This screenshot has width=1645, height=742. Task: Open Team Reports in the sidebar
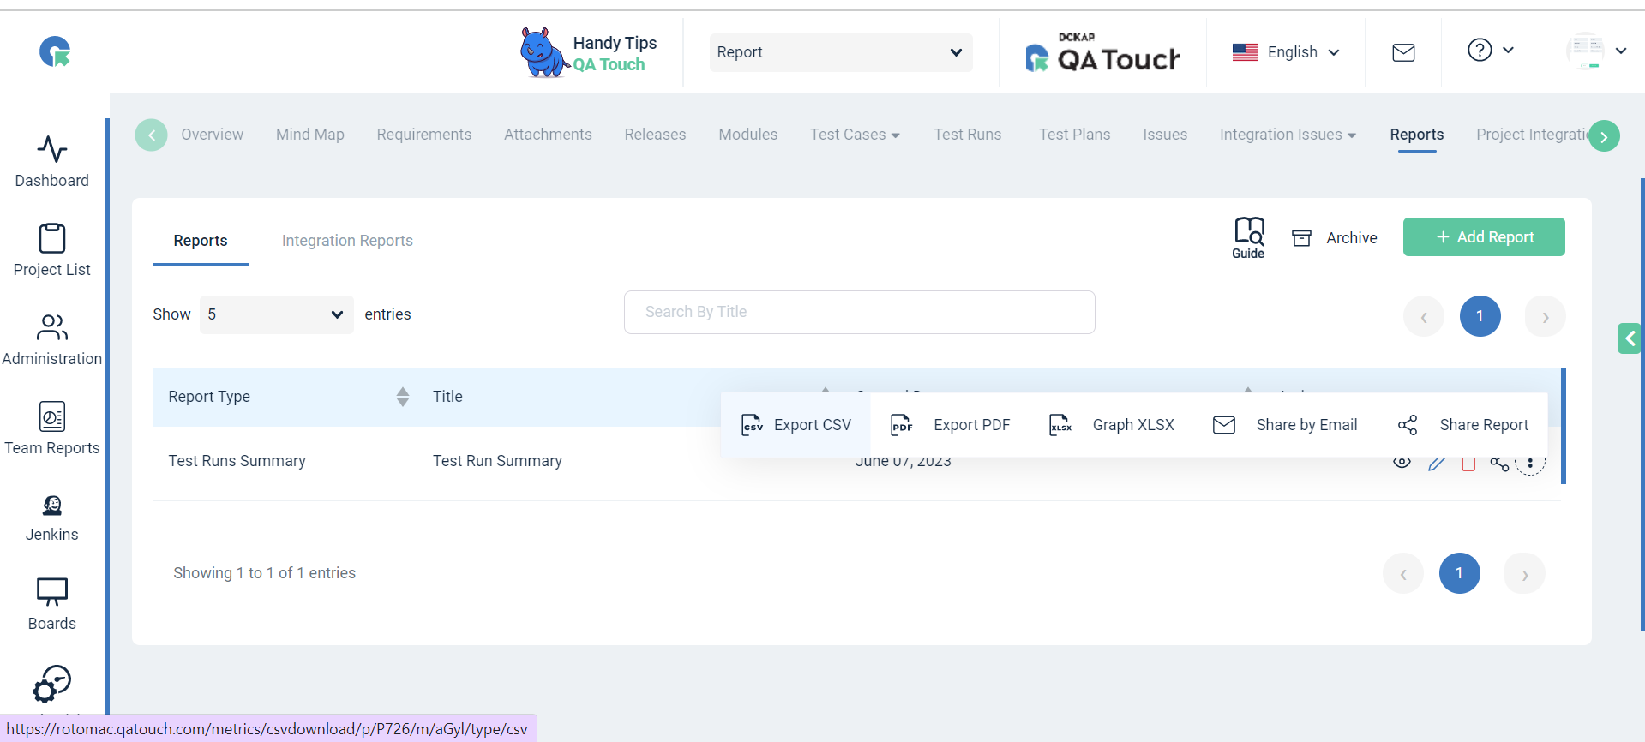pyautogui.click(x=52, y=428)
